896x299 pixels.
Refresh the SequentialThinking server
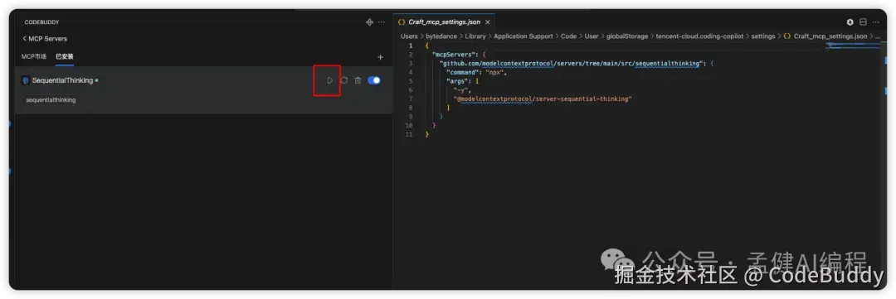click(344, 80)
